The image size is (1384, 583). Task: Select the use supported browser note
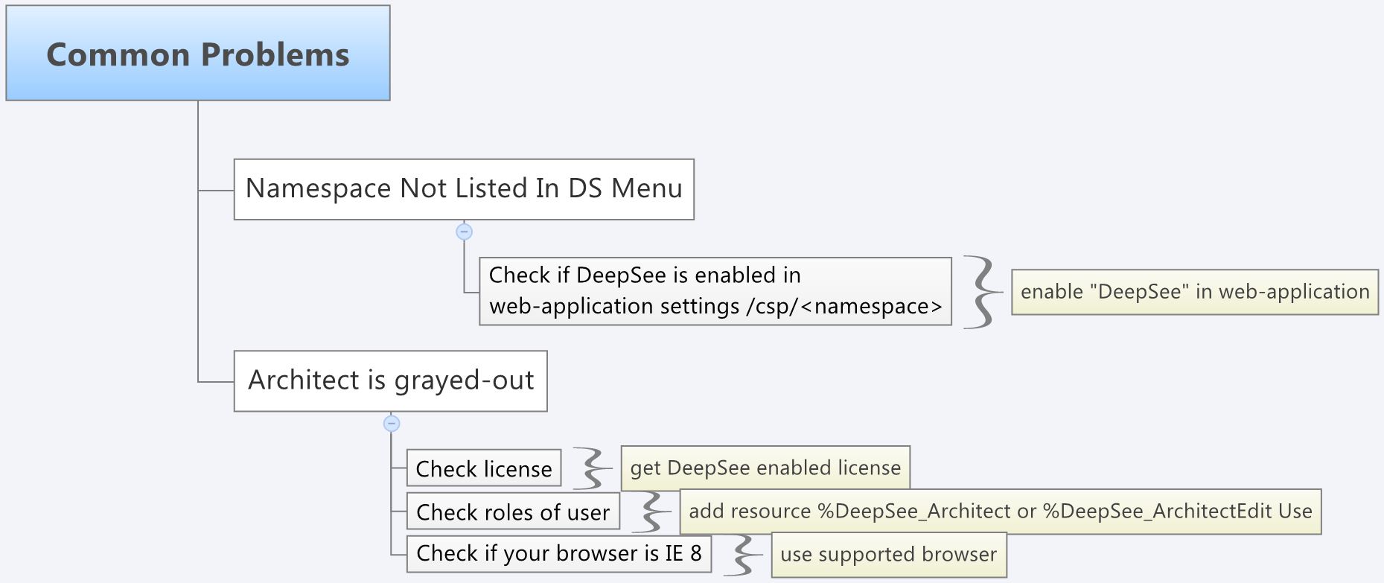click(888, 555)
